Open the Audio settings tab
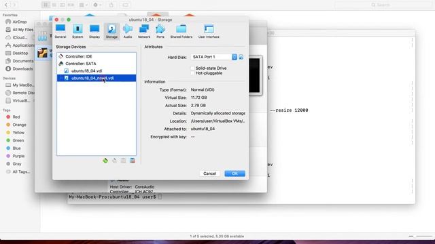435x244 pixels. click(x=128, y=31)
